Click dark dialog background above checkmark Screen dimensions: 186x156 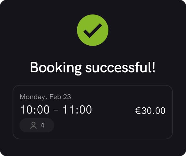[x=93, y=7]
